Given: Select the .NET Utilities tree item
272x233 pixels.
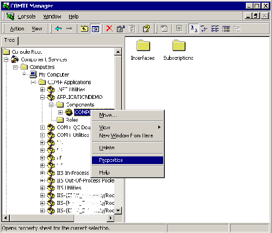Looking at the screenshot, I should tap(71, 90).
